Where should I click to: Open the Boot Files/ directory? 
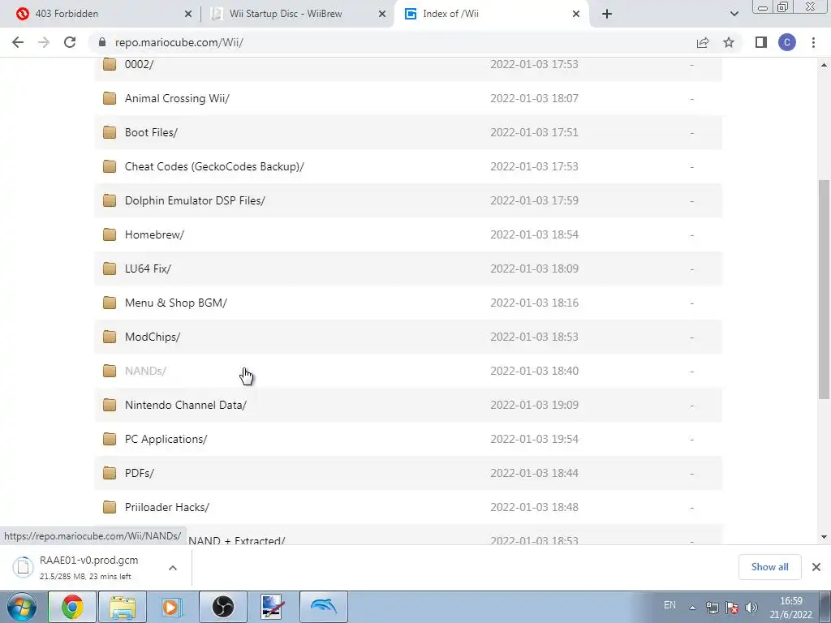tap(151, 132)
